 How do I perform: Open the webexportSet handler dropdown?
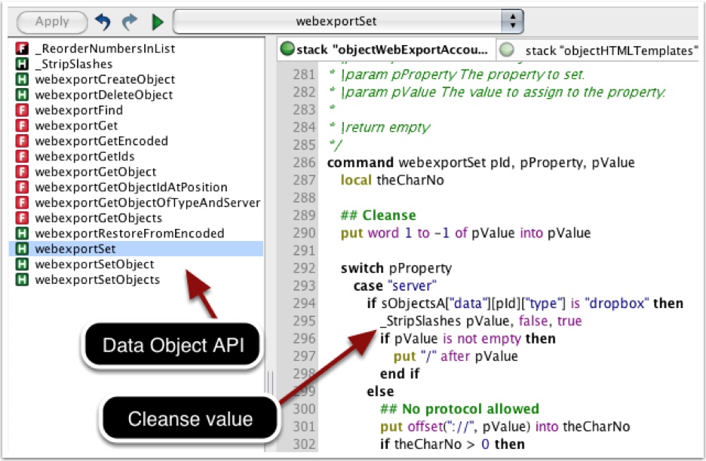click(348, 21)
